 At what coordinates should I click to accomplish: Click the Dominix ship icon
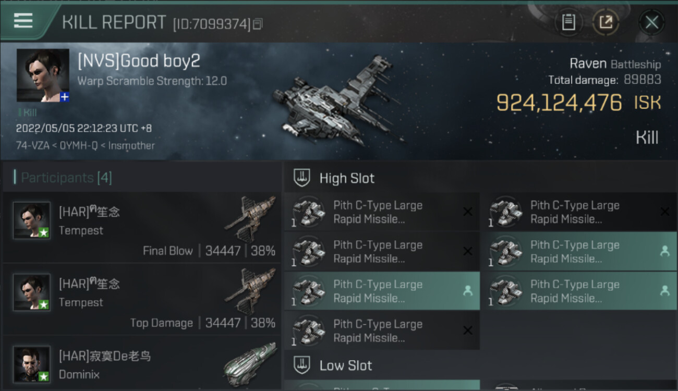coord(250,360)
